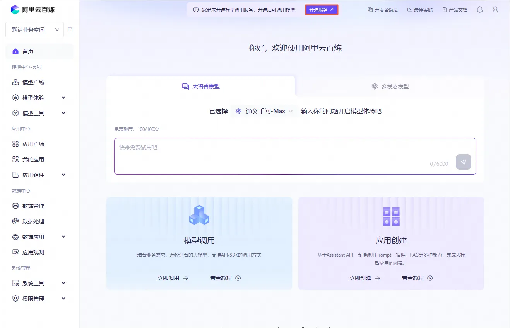The image size is (510, 328).
Task: Click the 数据管理 database icon
Action: click(x=15, y=206)
